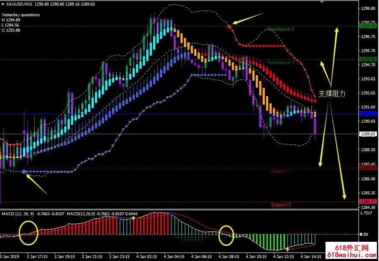This screenshot has width=379, height=261.
Task: Click the 1284.73 red price tag
Action: [367, 202]
